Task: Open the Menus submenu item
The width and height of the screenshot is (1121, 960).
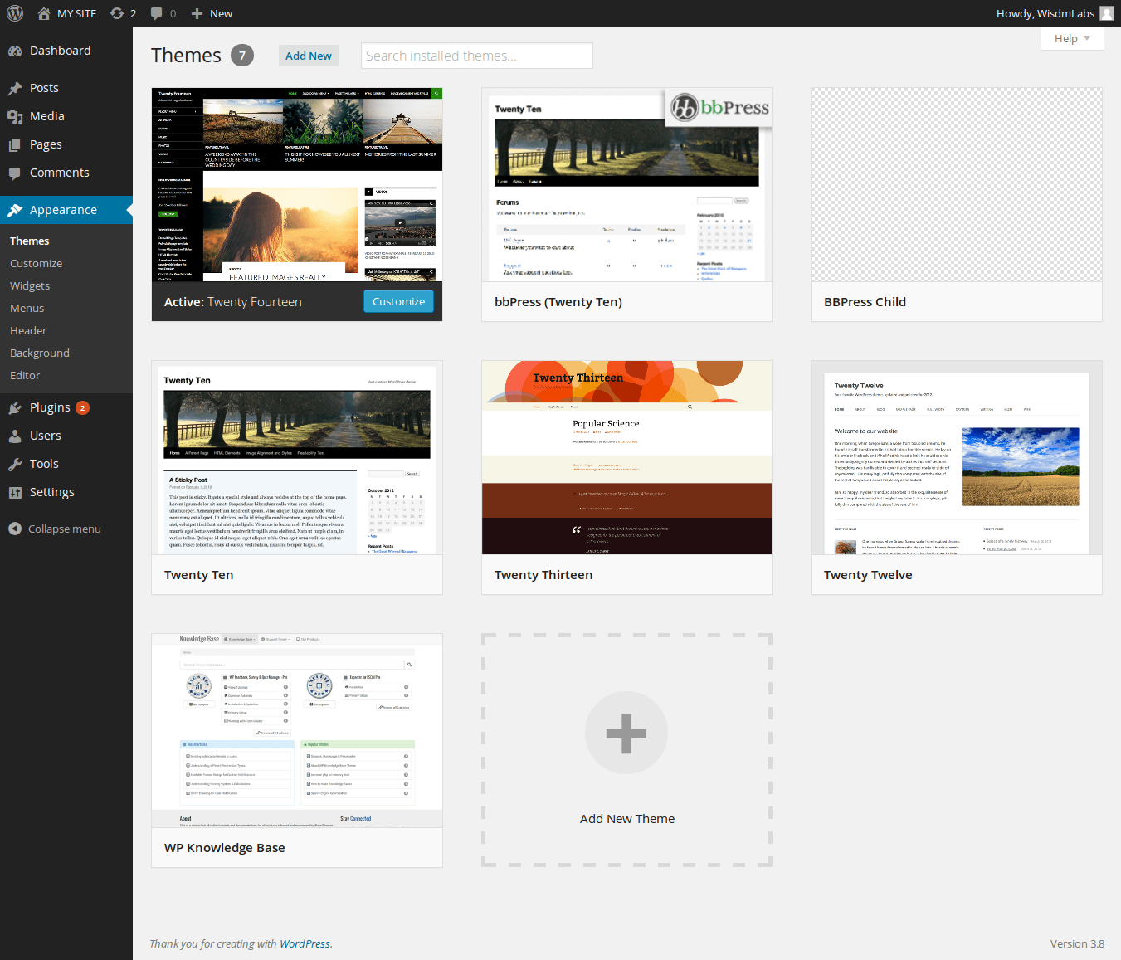Action: (27, 308)
